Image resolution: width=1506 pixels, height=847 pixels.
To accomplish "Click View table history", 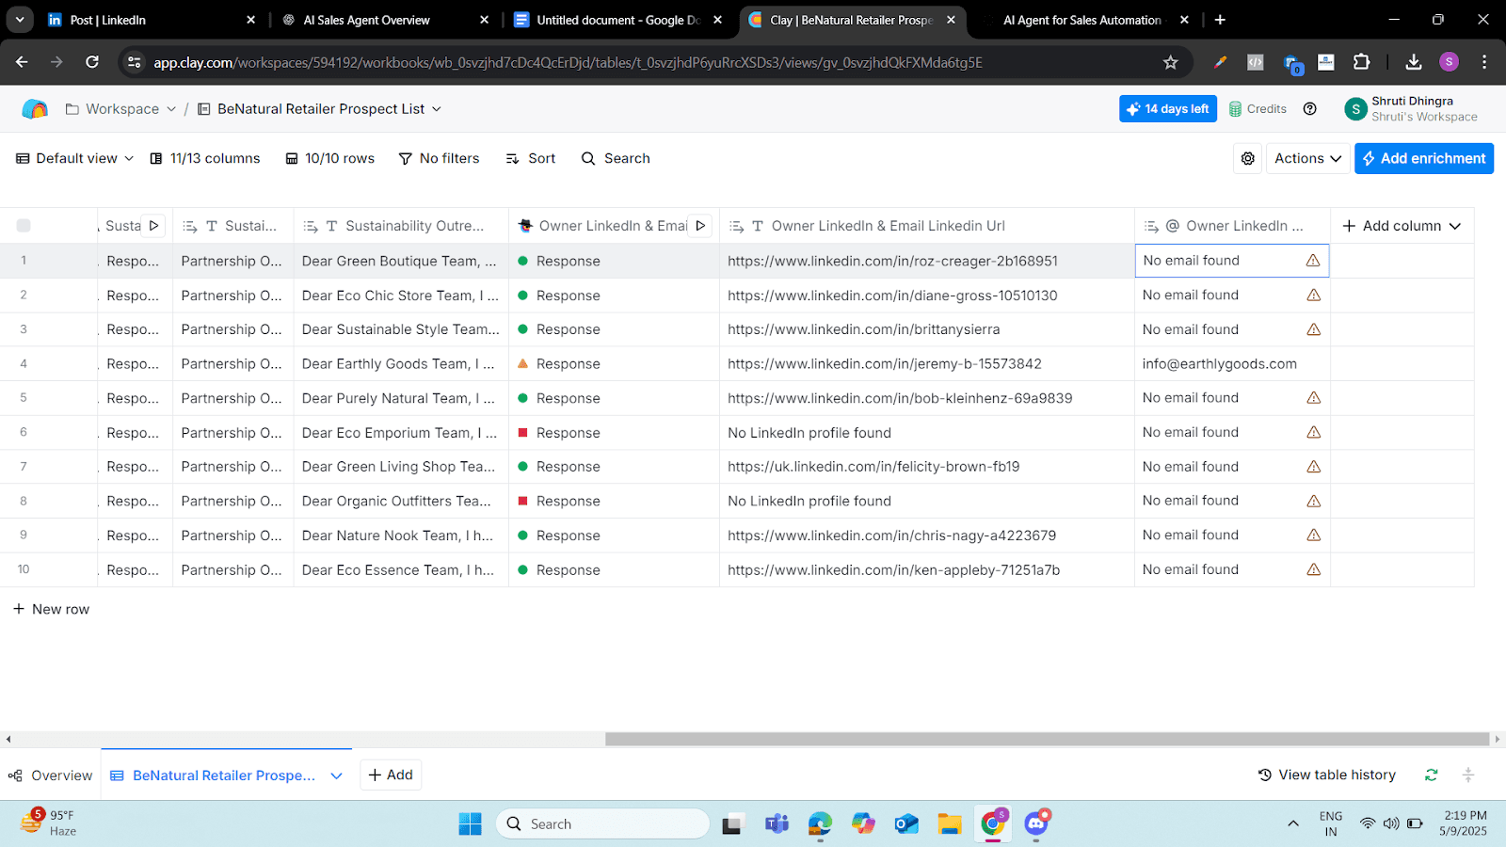I will pyautogui.click(x=1327, y=775).
